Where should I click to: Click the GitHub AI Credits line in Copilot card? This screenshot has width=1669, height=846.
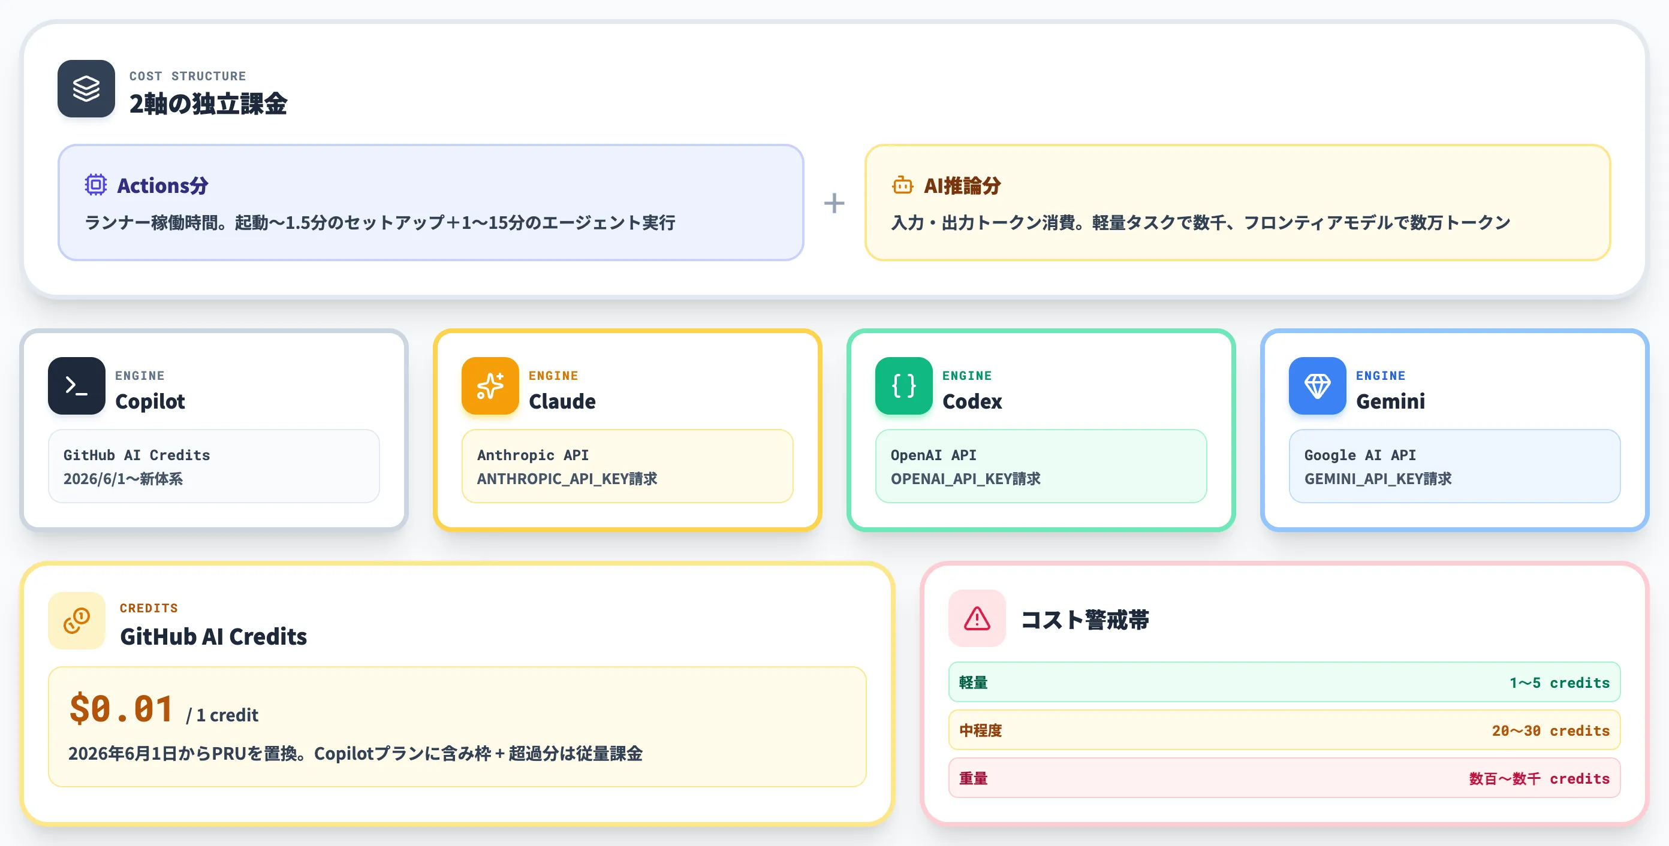pos(137,455)
